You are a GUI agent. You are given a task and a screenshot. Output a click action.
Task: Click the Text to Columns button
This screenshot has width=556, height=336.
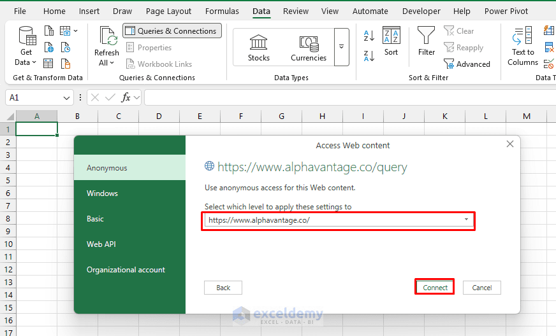[523, 46]
